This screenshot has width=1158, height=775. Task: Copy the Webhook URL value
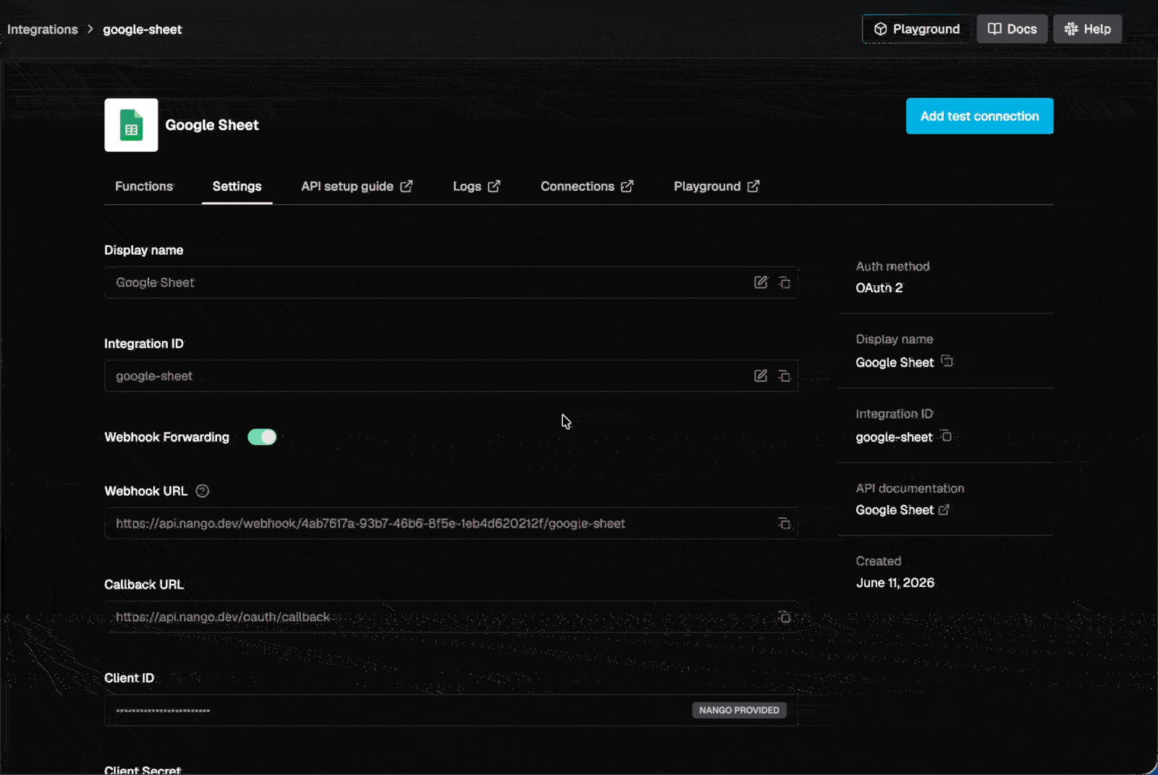pyautogui.click(x=784, y=523)
